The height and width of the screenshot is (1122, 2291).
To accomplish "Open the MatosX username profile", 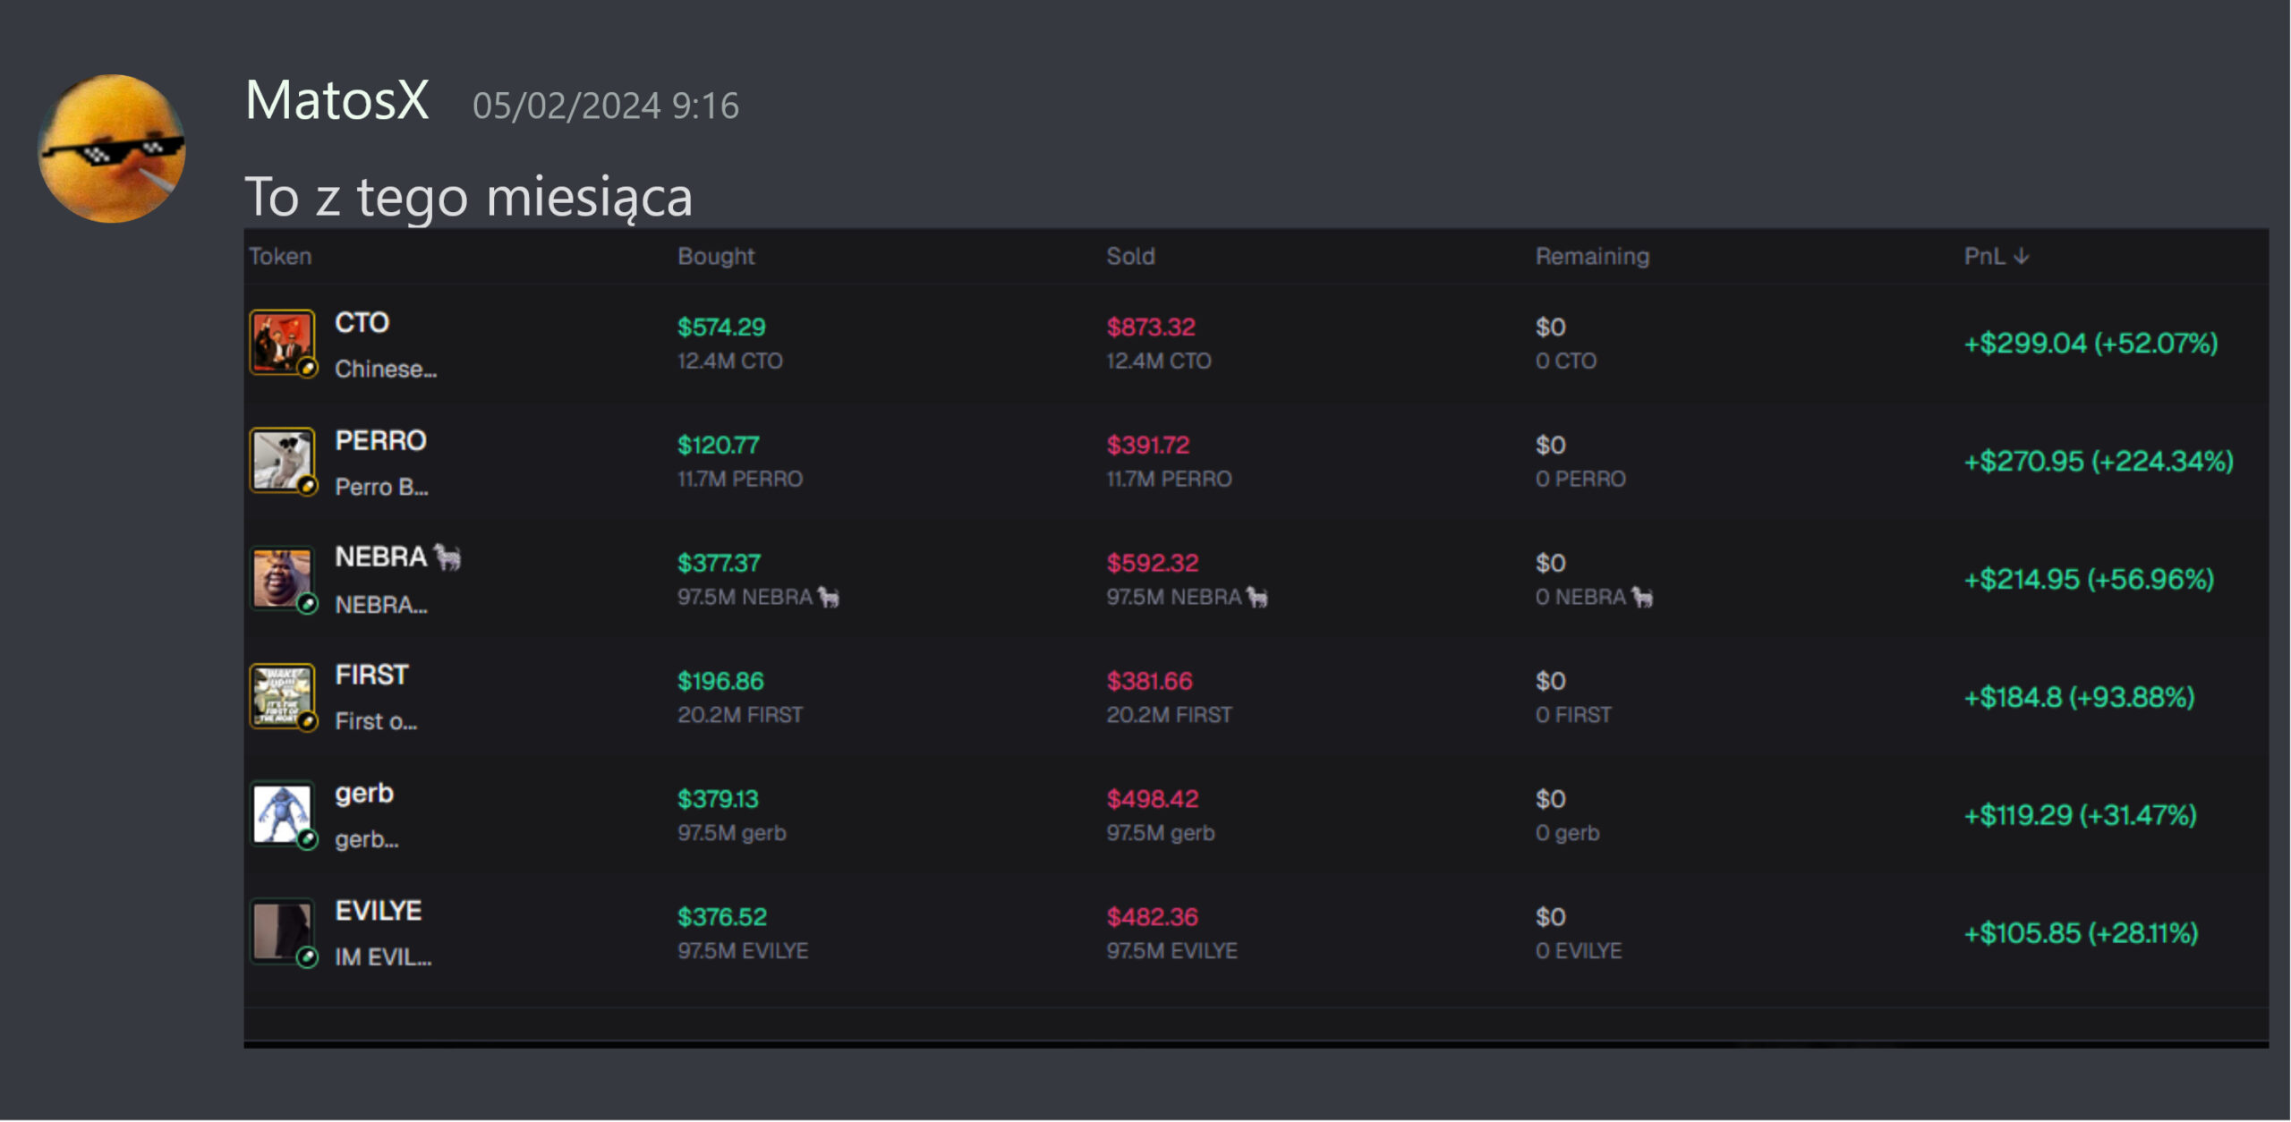I will (x=337, y=99).
